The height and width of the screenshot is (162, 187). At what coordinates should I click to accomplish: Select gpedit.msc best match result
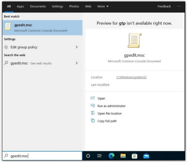click(42, 28)
